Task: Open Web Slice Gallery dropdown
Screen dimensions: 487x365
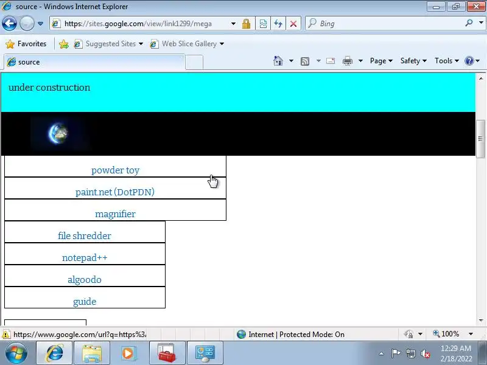Action: tap(187, 44)
